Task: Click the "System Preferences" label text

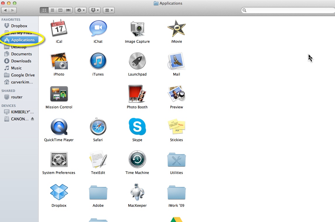Action: pyautogui.click(x=59, y=173)
